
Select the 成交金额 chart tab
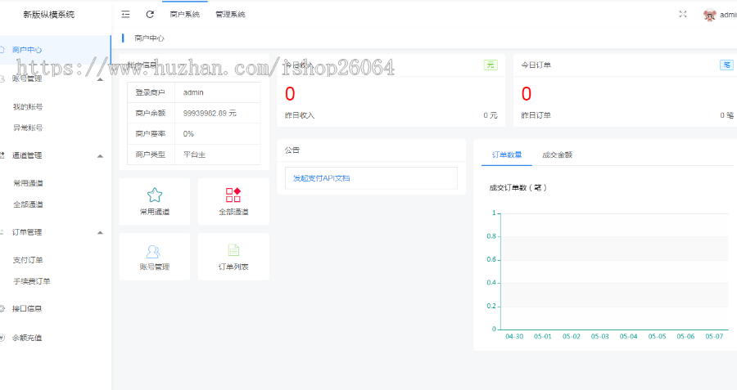coord(557,155)
